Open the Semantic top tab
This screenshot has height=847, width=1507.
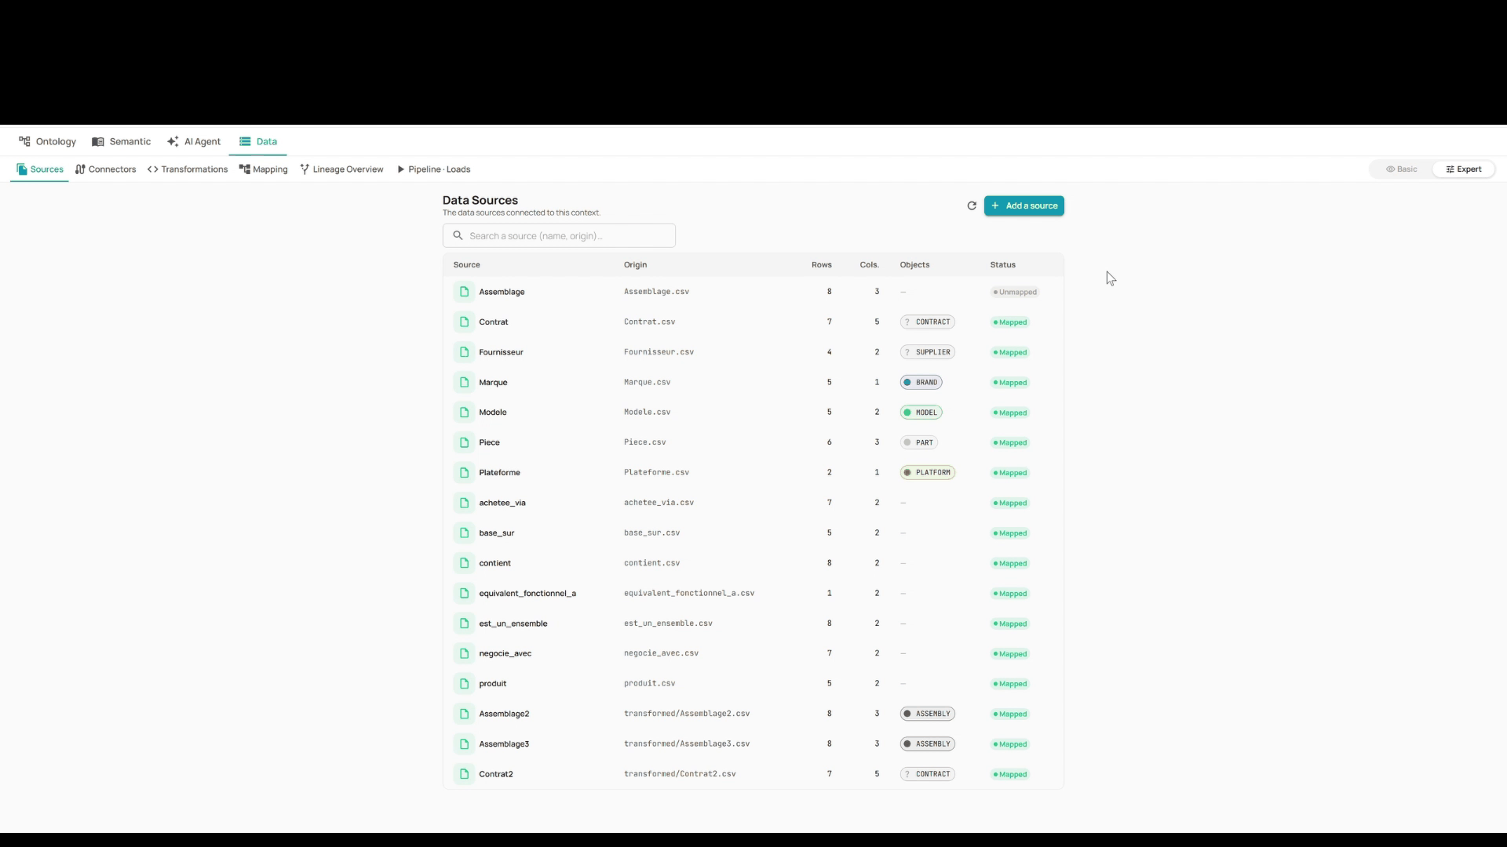tap(121, 142)
